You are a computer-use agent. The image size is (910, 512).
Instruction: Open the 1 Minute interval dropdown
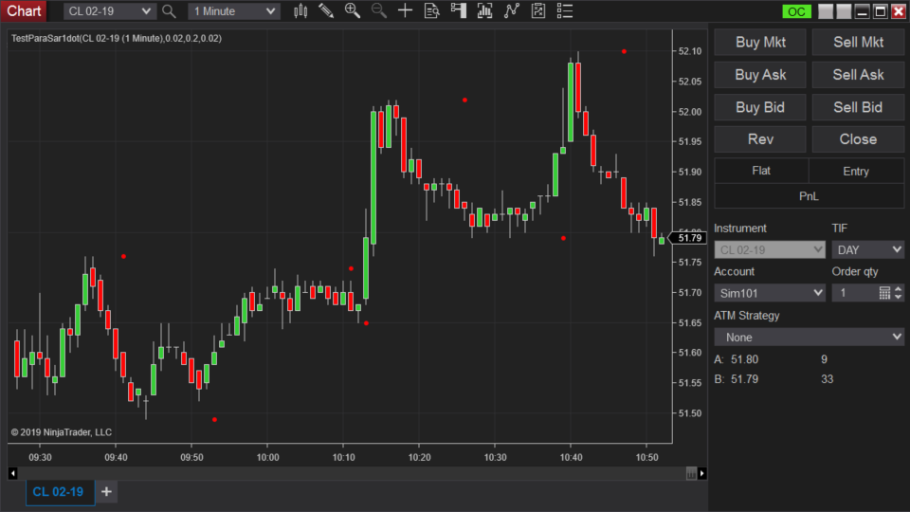[x=234, y=11]
